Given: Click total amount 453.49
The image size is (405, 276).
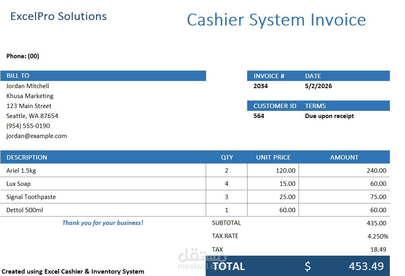Looking at the screenshot, I should 366,266.
